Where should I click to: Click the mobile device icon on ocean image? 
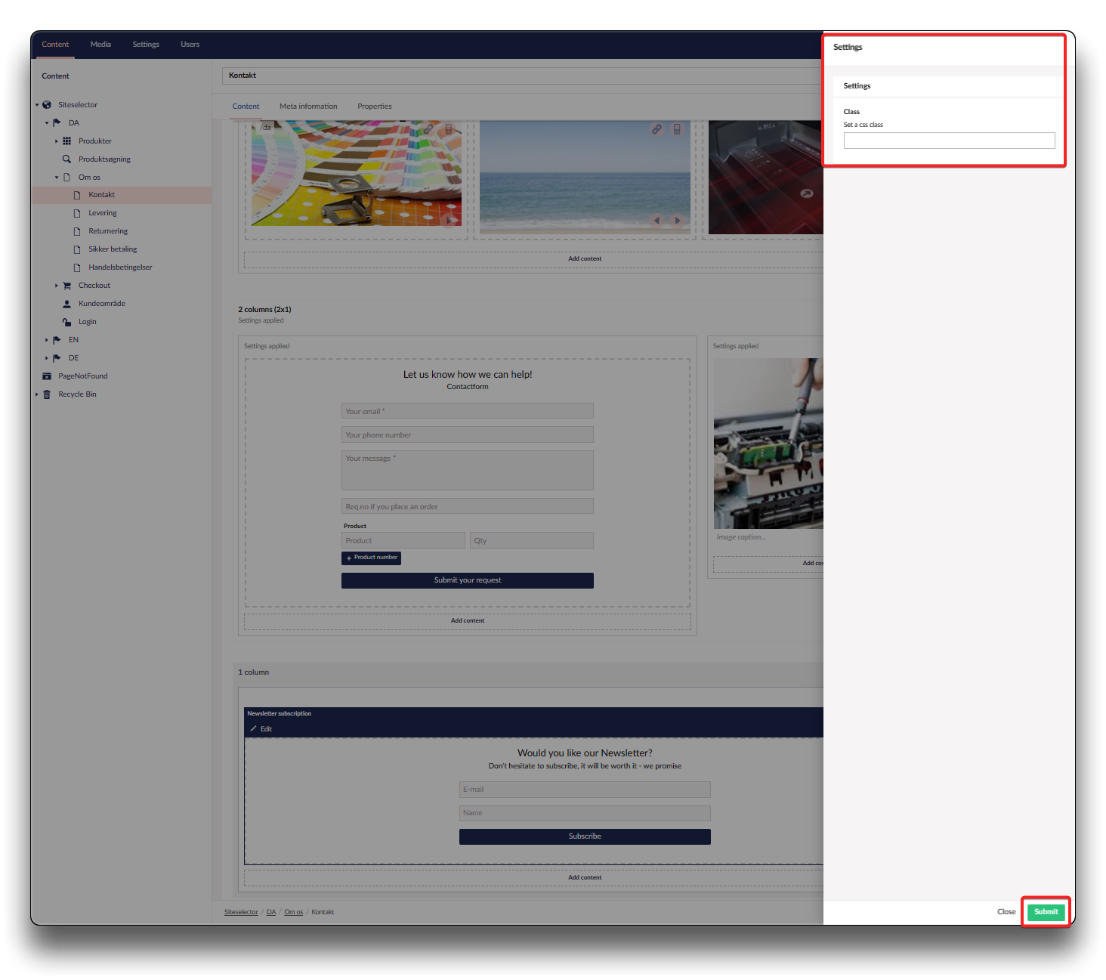coord(677,129)
